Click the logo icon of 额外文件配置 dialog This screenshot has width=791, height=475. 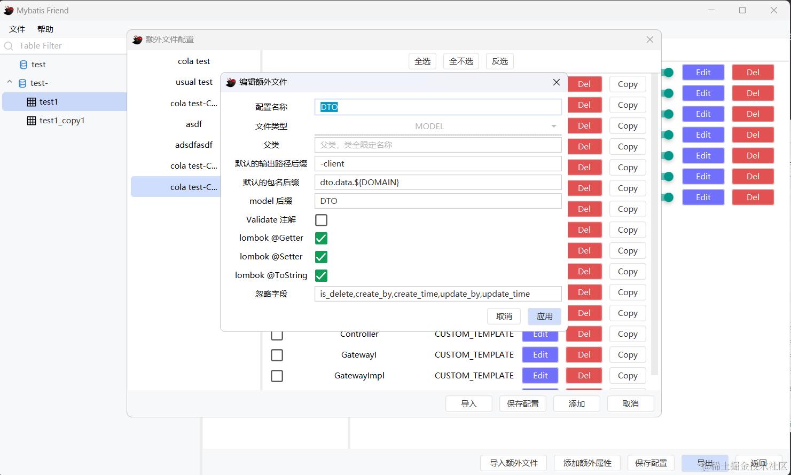tap(137, 39)
